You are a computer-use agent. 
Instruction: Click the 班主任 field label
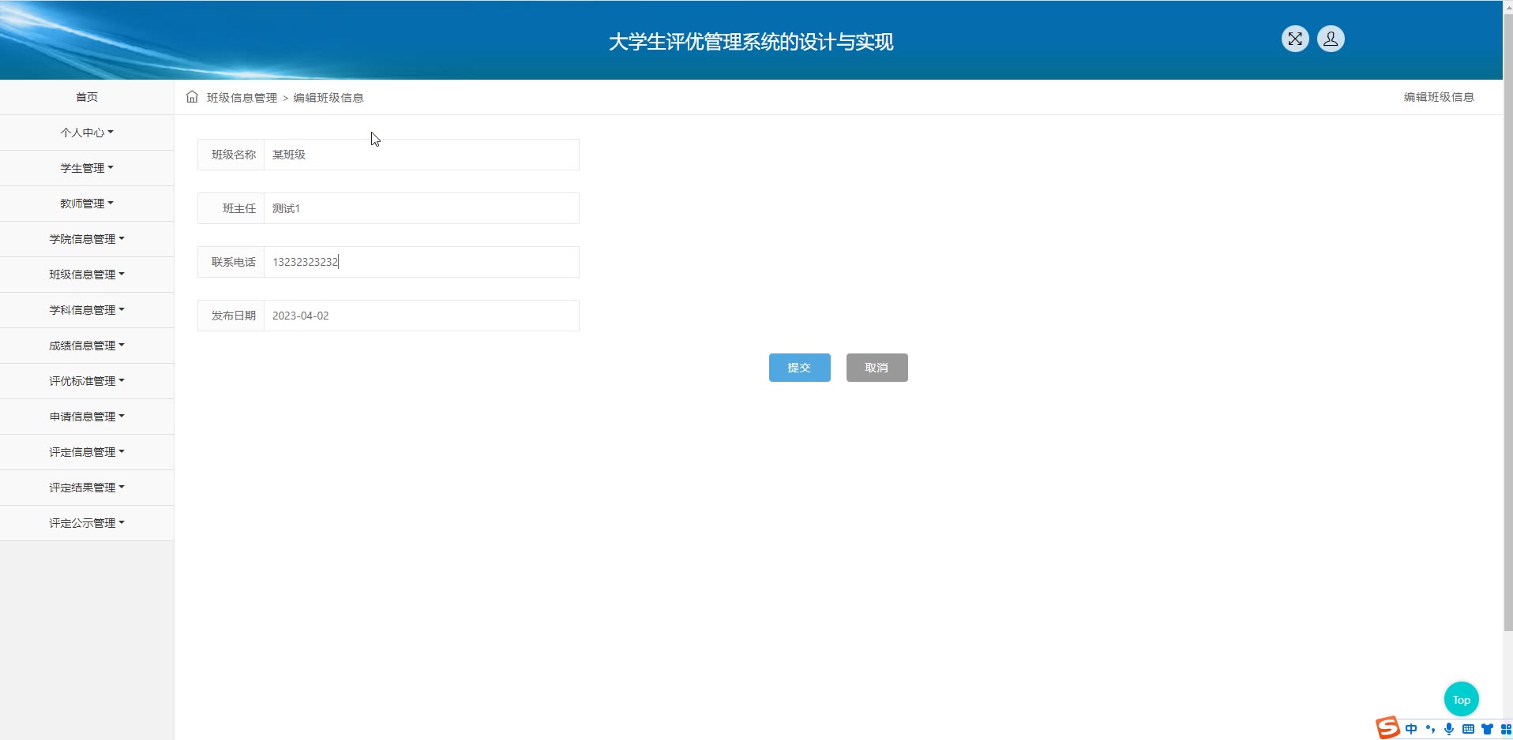[239, 208]
